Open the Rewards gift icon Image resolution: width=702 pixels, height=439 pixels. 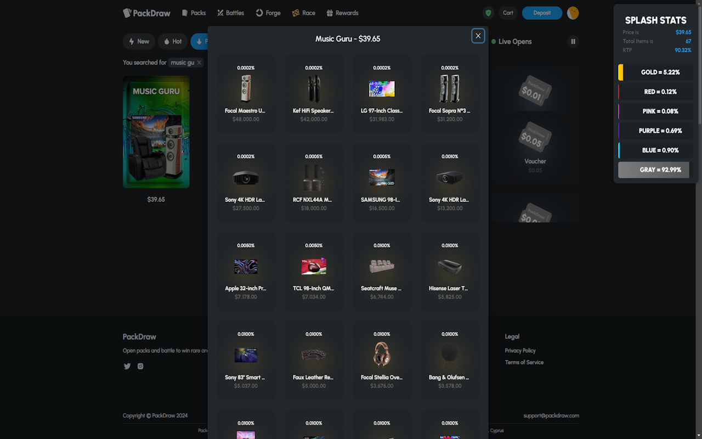click(x=329, y=13)
